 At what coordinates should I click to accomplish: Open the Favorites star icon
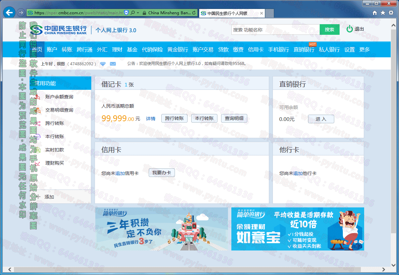coord(383,13)
